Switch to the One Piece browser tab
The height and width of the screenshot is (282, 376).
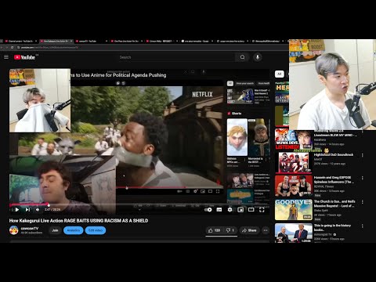pyautogui.click(x=126, y=42)
